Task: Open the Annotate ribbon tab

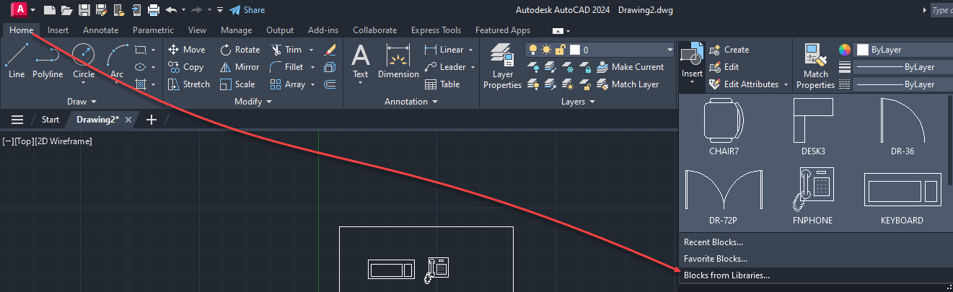Action: click(x=101, y=30)
